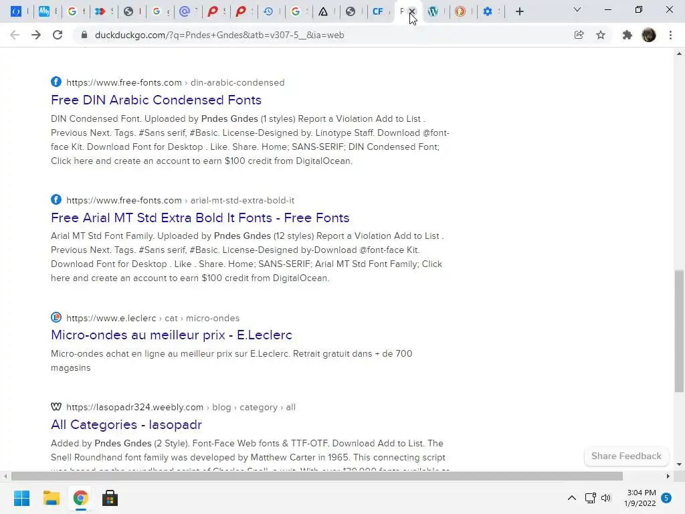Show hidden system tray icons
685x514 pixels.
point(571,498)
